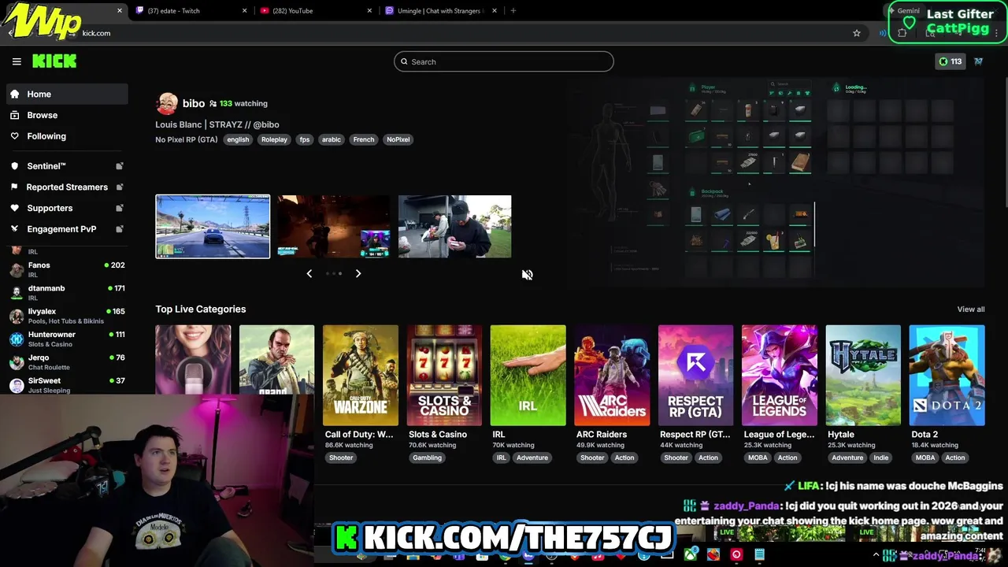Select the NoPixel tag

click(398, 139)
